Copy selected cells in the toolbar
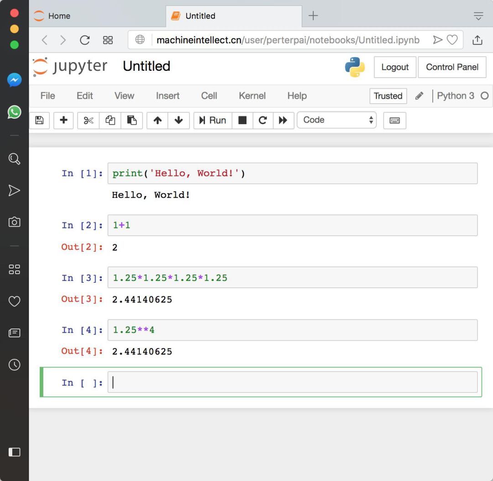Viewport: 493px width, 481px height. pos(110,120)
